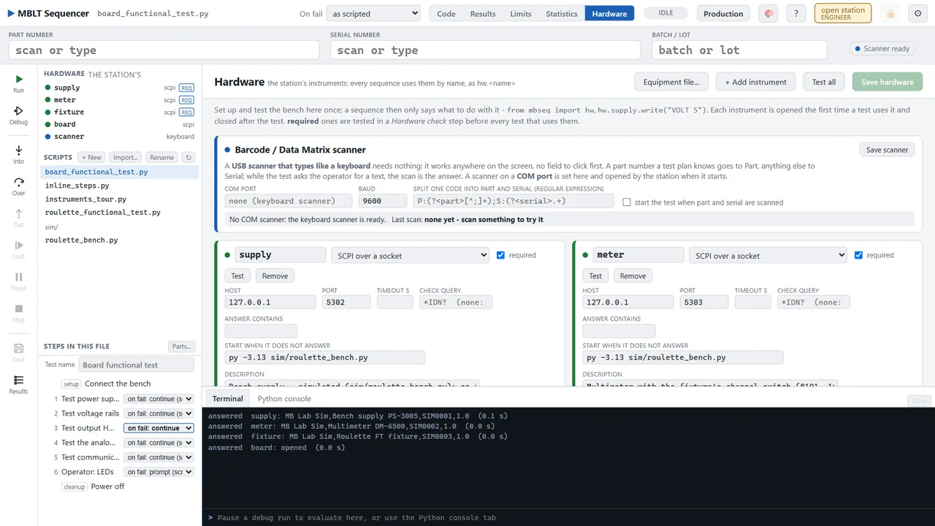This screenshot has width=935, height=526.
Task: Open the settings gear icon
Action: [x=918, y=13]
